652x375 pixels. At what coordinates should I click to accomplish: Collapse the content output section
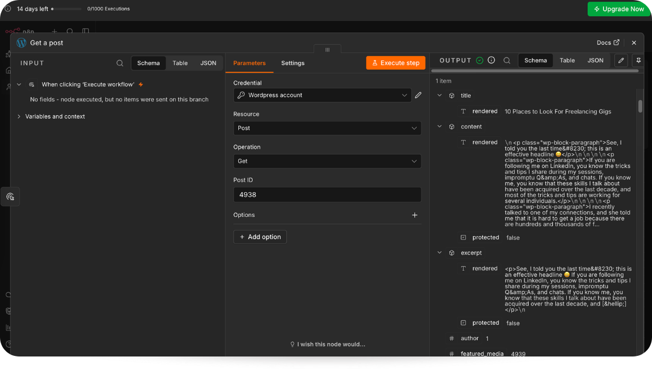click(439, 126)
